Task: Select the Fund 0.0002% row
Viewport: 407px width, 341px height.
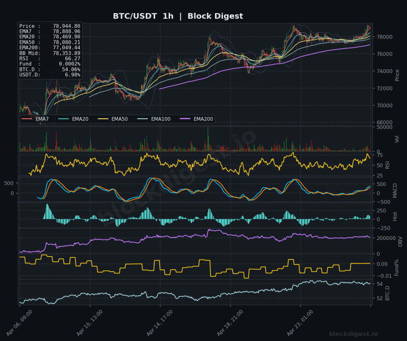Action: point(50,64)
